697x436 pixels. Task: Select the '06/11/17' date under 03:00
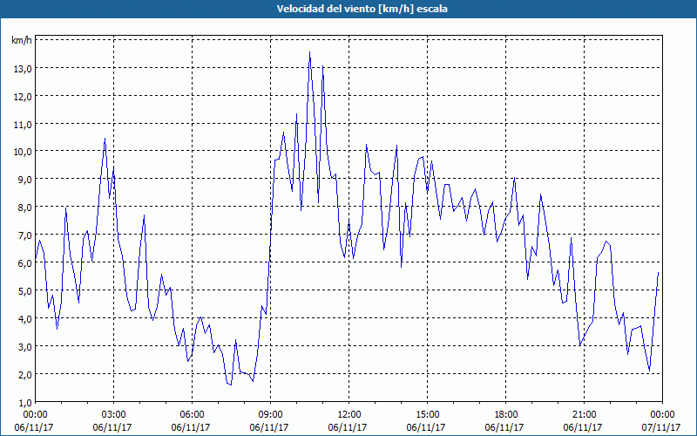(x=112, y=427)
